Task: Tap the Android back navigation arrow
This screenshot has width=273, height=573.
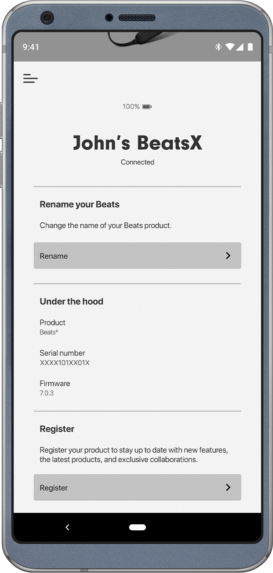Action: [x=67, y=527]
